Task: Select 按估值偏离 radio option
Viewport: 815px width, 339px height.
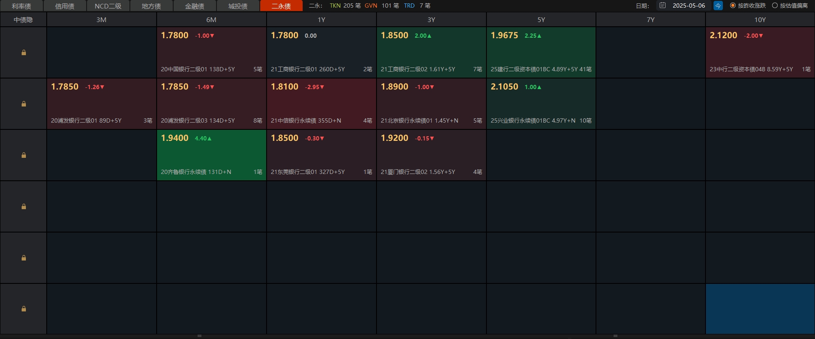Action: click(790, 6)
